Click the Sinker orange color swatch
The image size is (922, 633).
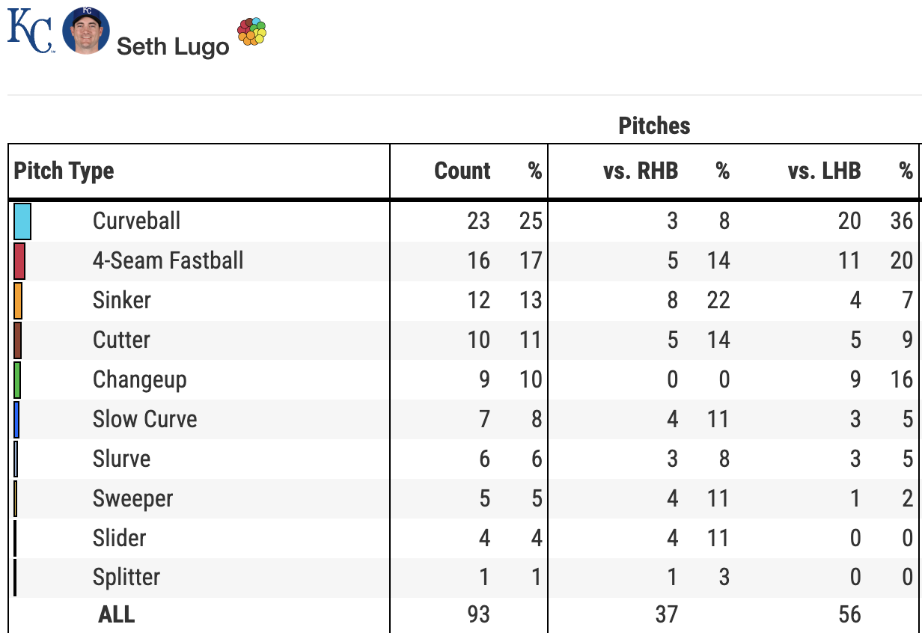pyautogui.click(x=18, y=301)
